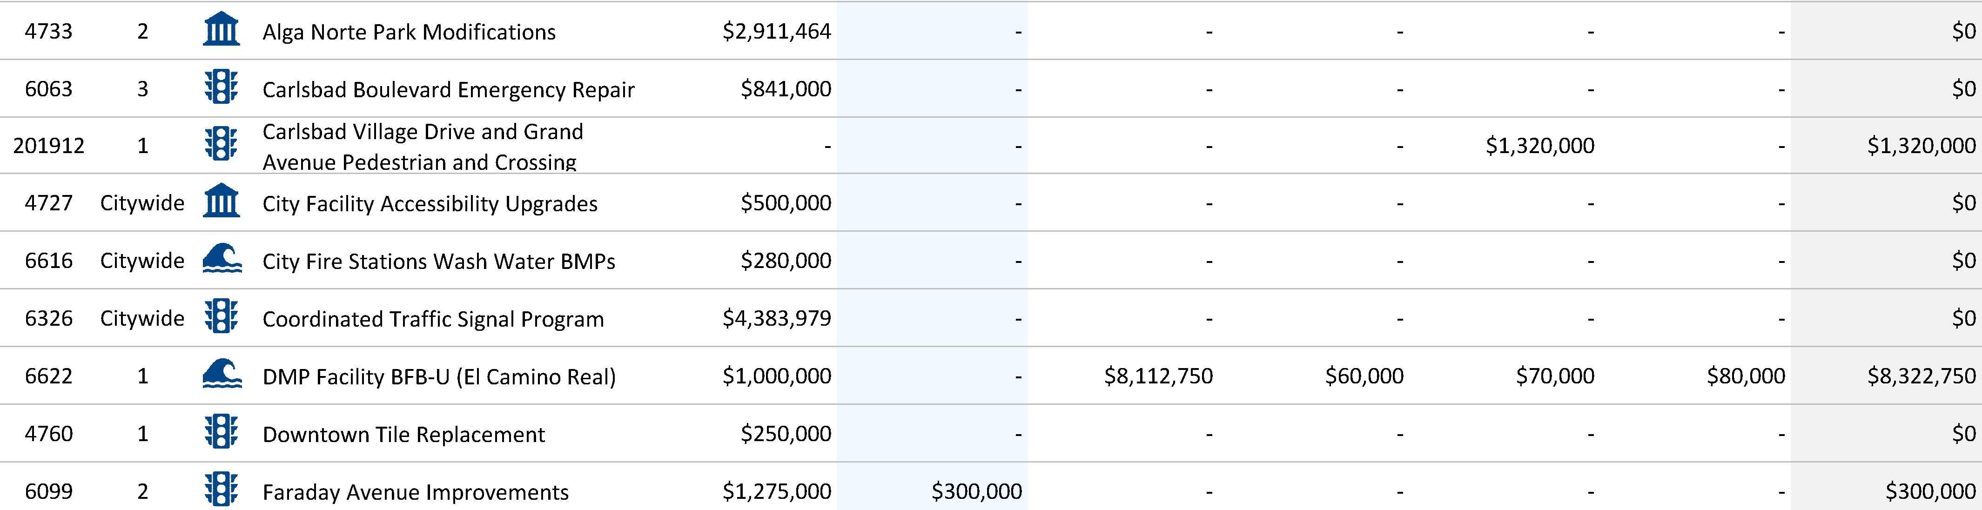Image resolution: width=1982 pixels, height=510 pixels.
Task: Click the traffic light icon for Coordinated Traffic Signal Program
Action: (221, 317)
